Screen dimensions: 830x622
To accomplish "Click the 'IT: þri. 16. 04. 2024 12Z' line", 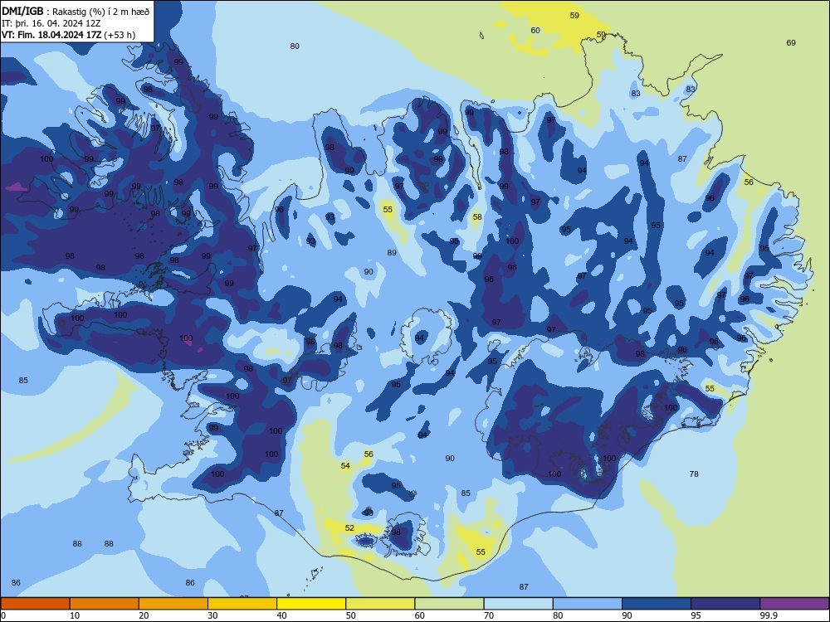I will tap(51, 23).
